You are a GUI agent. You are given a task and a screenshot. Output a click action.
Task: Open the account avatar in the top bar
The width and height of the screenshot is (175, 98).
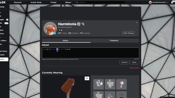pyautogui.click(x=150, y=2)
